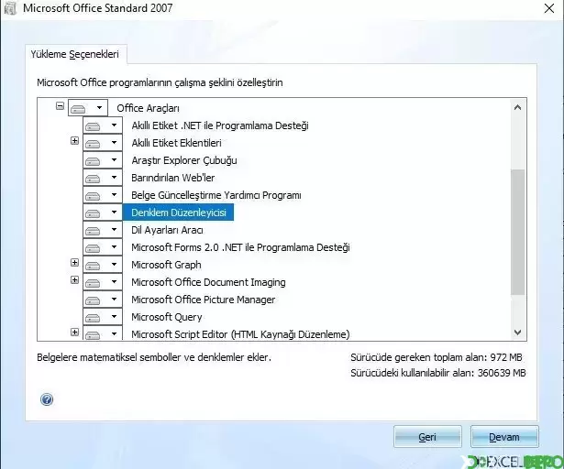Select Microsoft Script Editor (HTML Kaynağı Düzenleme)

(240, 334)
